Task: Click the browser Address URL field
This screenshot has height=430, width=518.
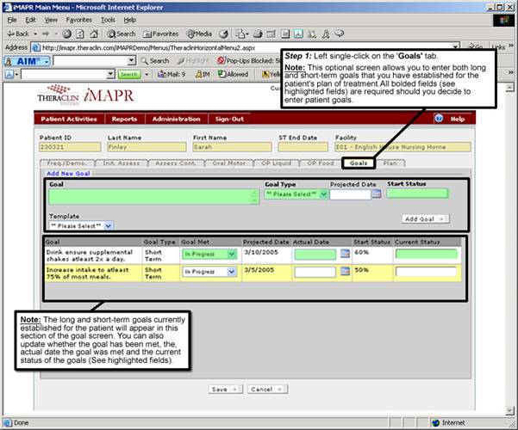Action: tap(245, 47)
